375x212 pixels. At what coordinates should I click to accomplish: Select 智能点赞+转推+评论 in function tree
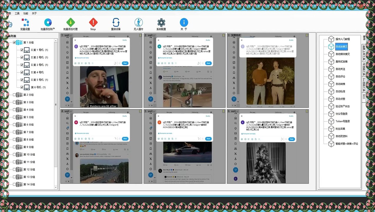(x=347, y=144)
